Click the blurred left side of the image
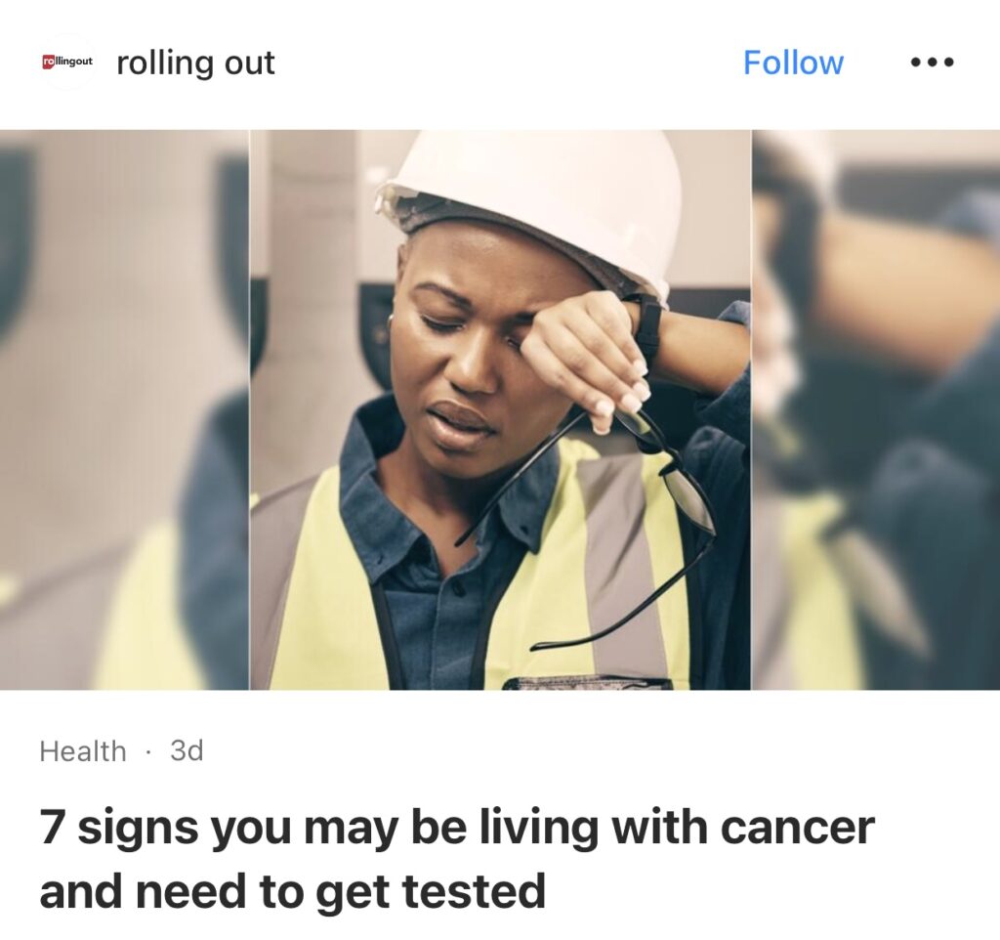The width and height of the screenshot is (1000, 940). pyautogui.click(x=124, y=409)
